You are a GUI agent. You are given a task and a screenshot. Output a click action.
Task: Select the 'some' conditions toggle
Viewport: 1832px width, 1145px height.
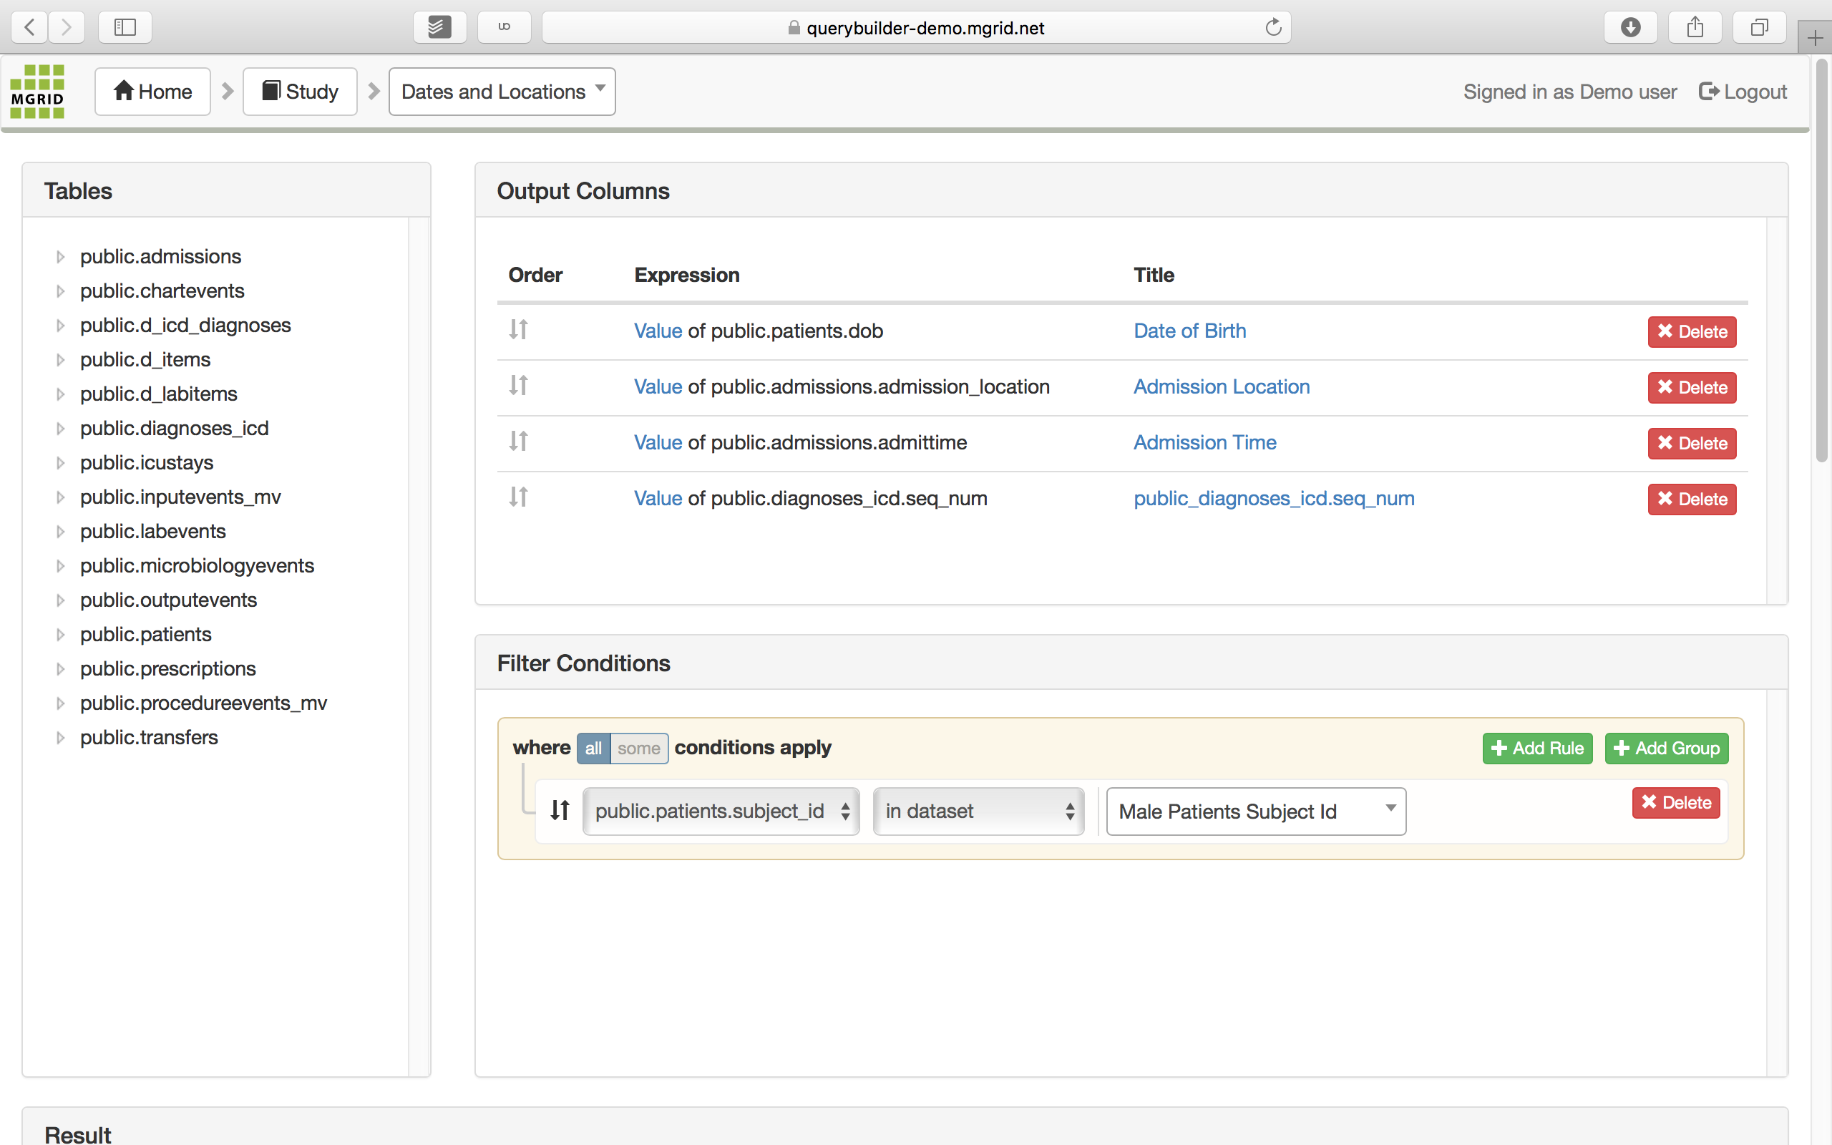[x=639, y=749]
